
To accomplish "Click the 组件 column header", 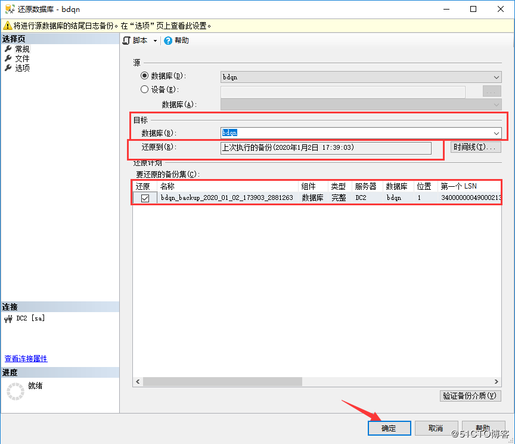I will (x=313, y=186).
